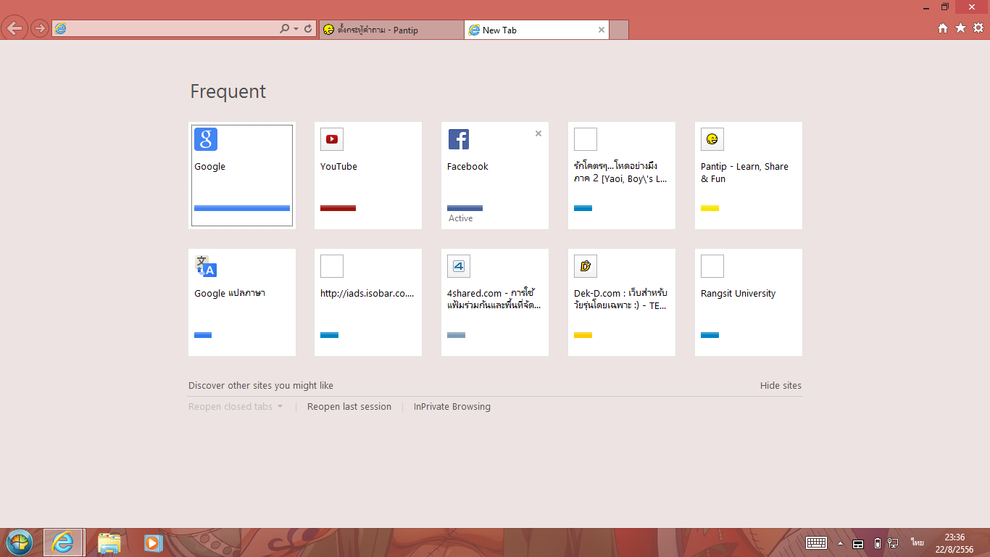990x557 pixels.
Task: Click the blue activity bar on Google tile
Action: [x=242, y=208]
